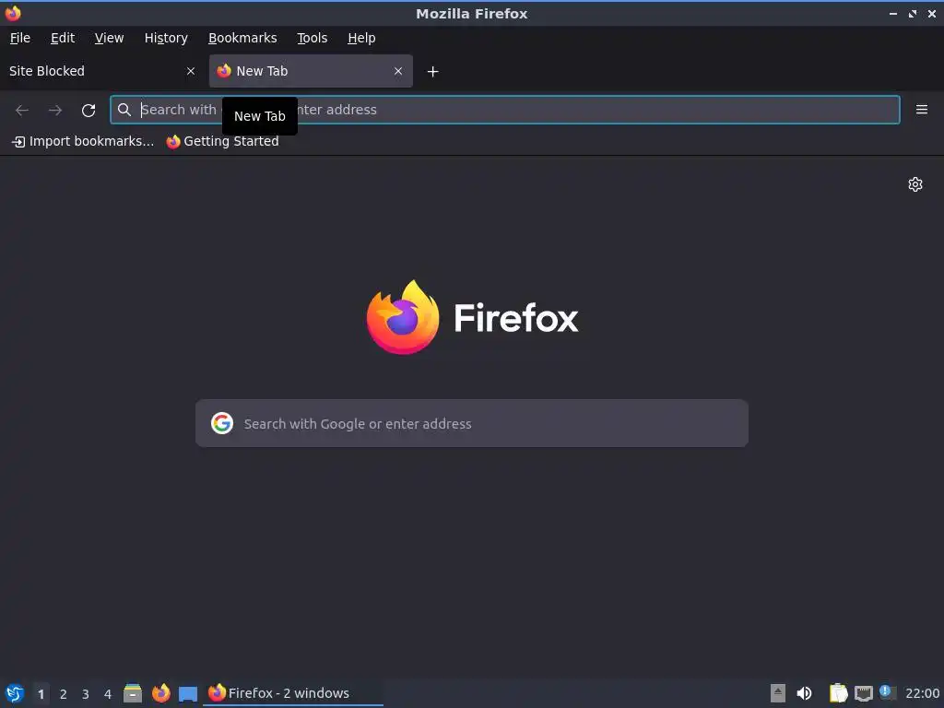Open the Tools menu
Image resolution: width=944 pixels, height=708 pixels.
click(x=312, y=38)
